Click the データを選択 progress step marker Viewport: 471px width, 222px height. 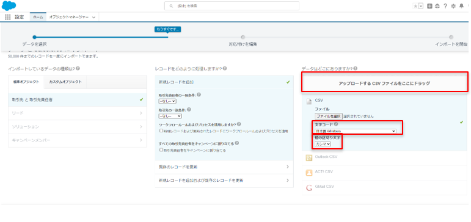click(34, 37)
